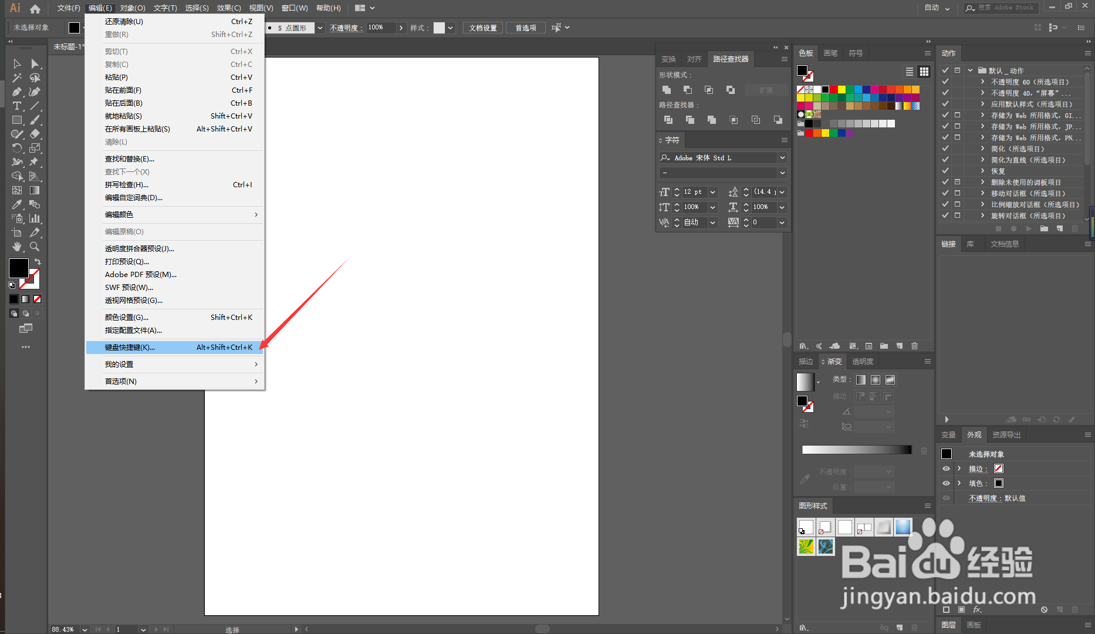
Task: Choose 键盘快捷键(K)... menu entry
Action: [x=175, y=348]
